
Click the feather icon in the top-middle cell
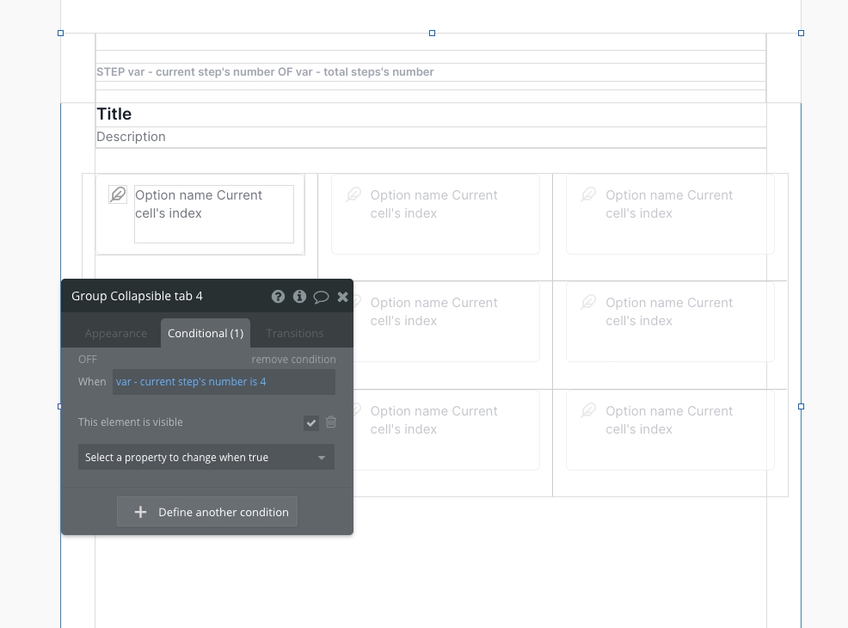(x=353, y=195)
